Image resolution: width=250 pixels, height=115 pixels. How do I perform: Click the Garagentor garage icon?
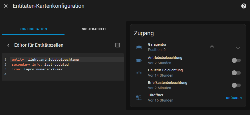(x=139, y=47)
